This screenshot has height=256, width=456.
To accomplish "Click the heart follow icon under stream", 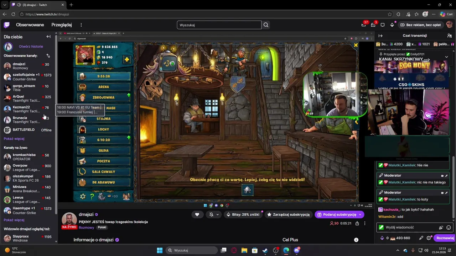I will (197, 214).
